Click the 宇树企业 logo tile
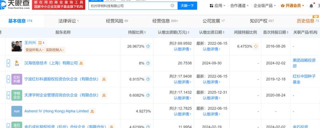 tap(17, 95)
